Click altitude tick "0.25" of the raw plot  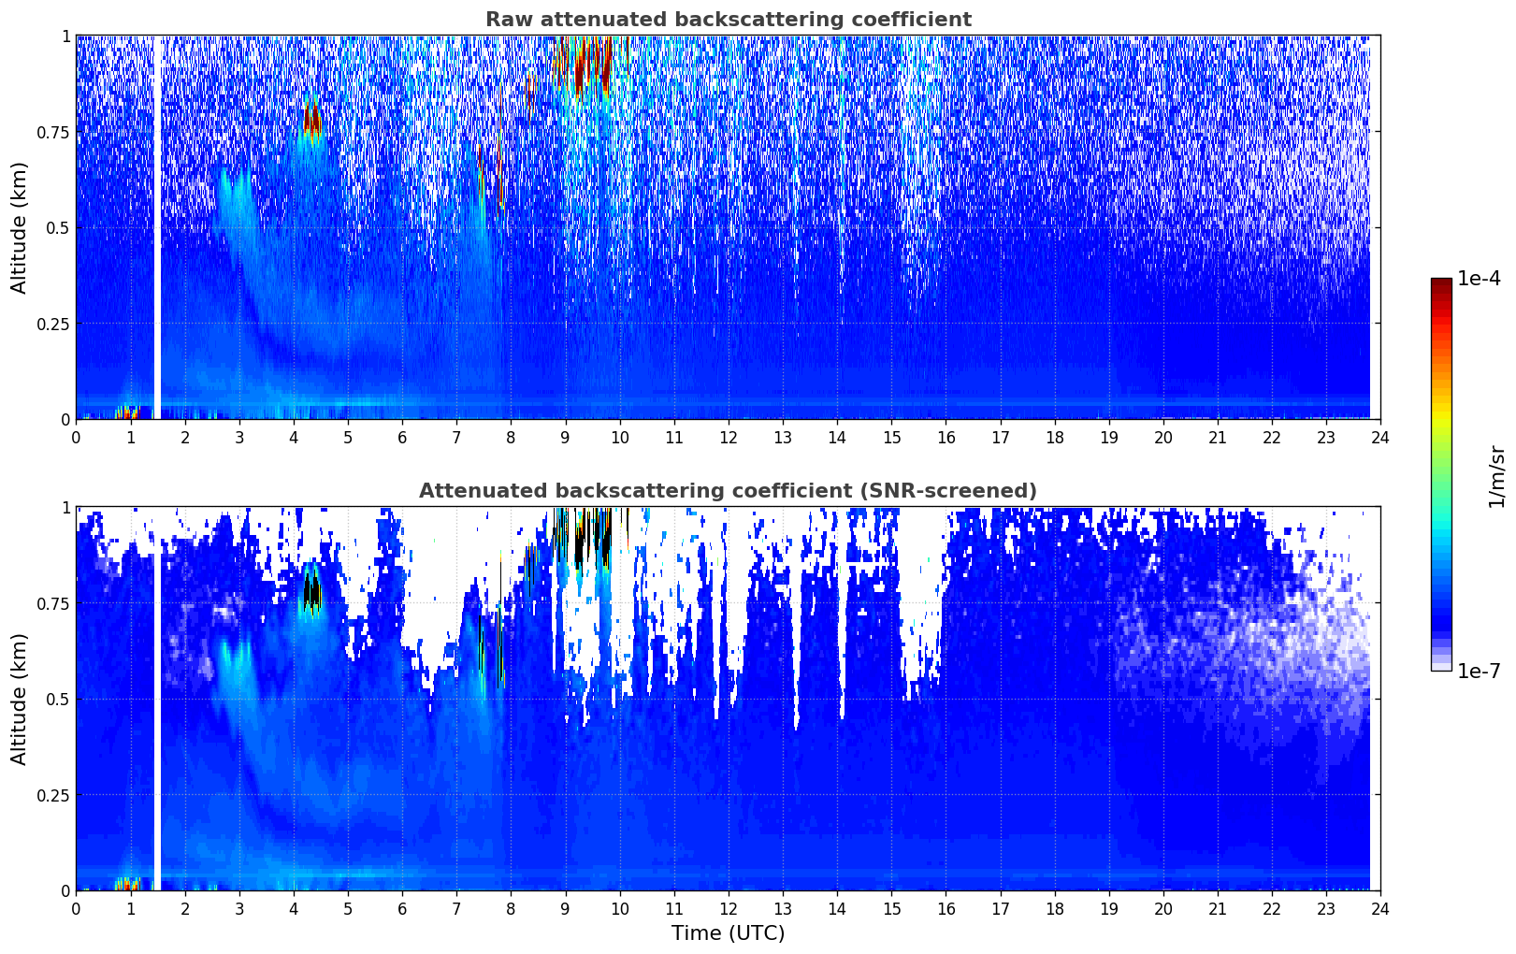[x=52, y=324]
